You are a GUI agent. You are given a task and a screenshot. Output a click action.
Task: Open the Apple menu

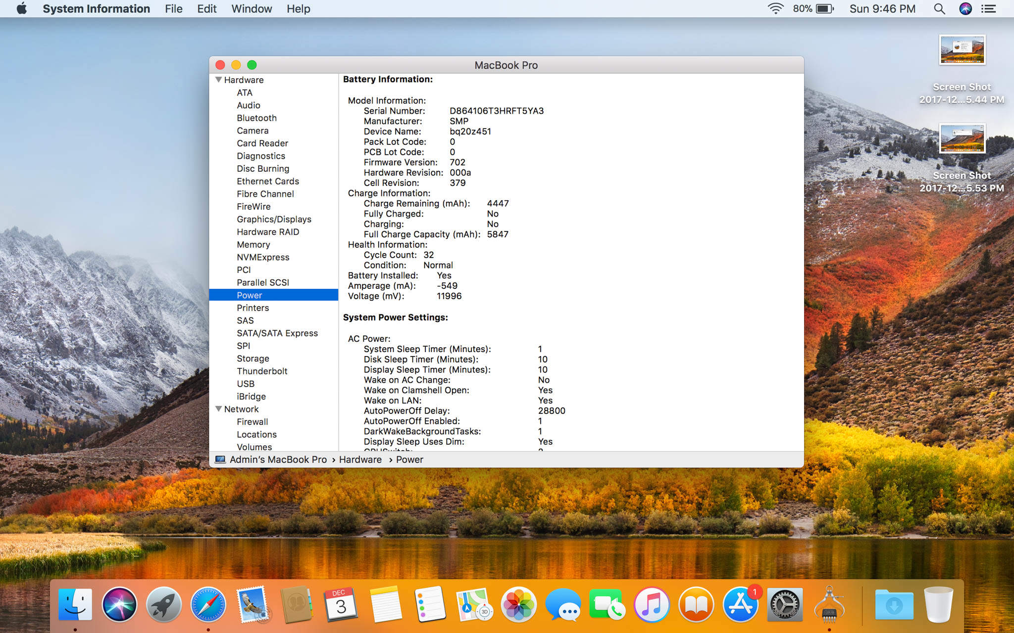click(22, 8)
